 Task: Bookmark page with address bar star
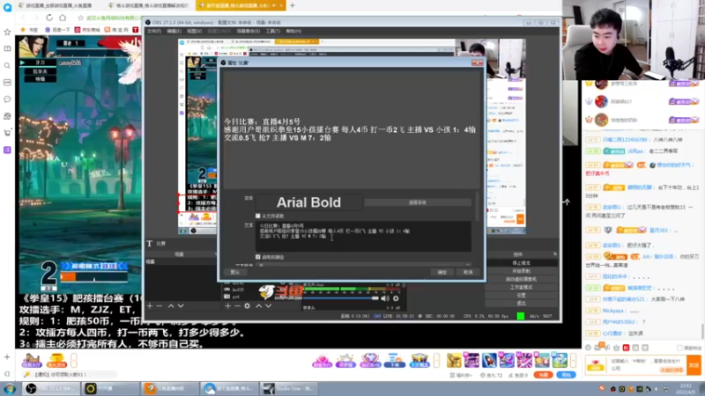point(80,18)
